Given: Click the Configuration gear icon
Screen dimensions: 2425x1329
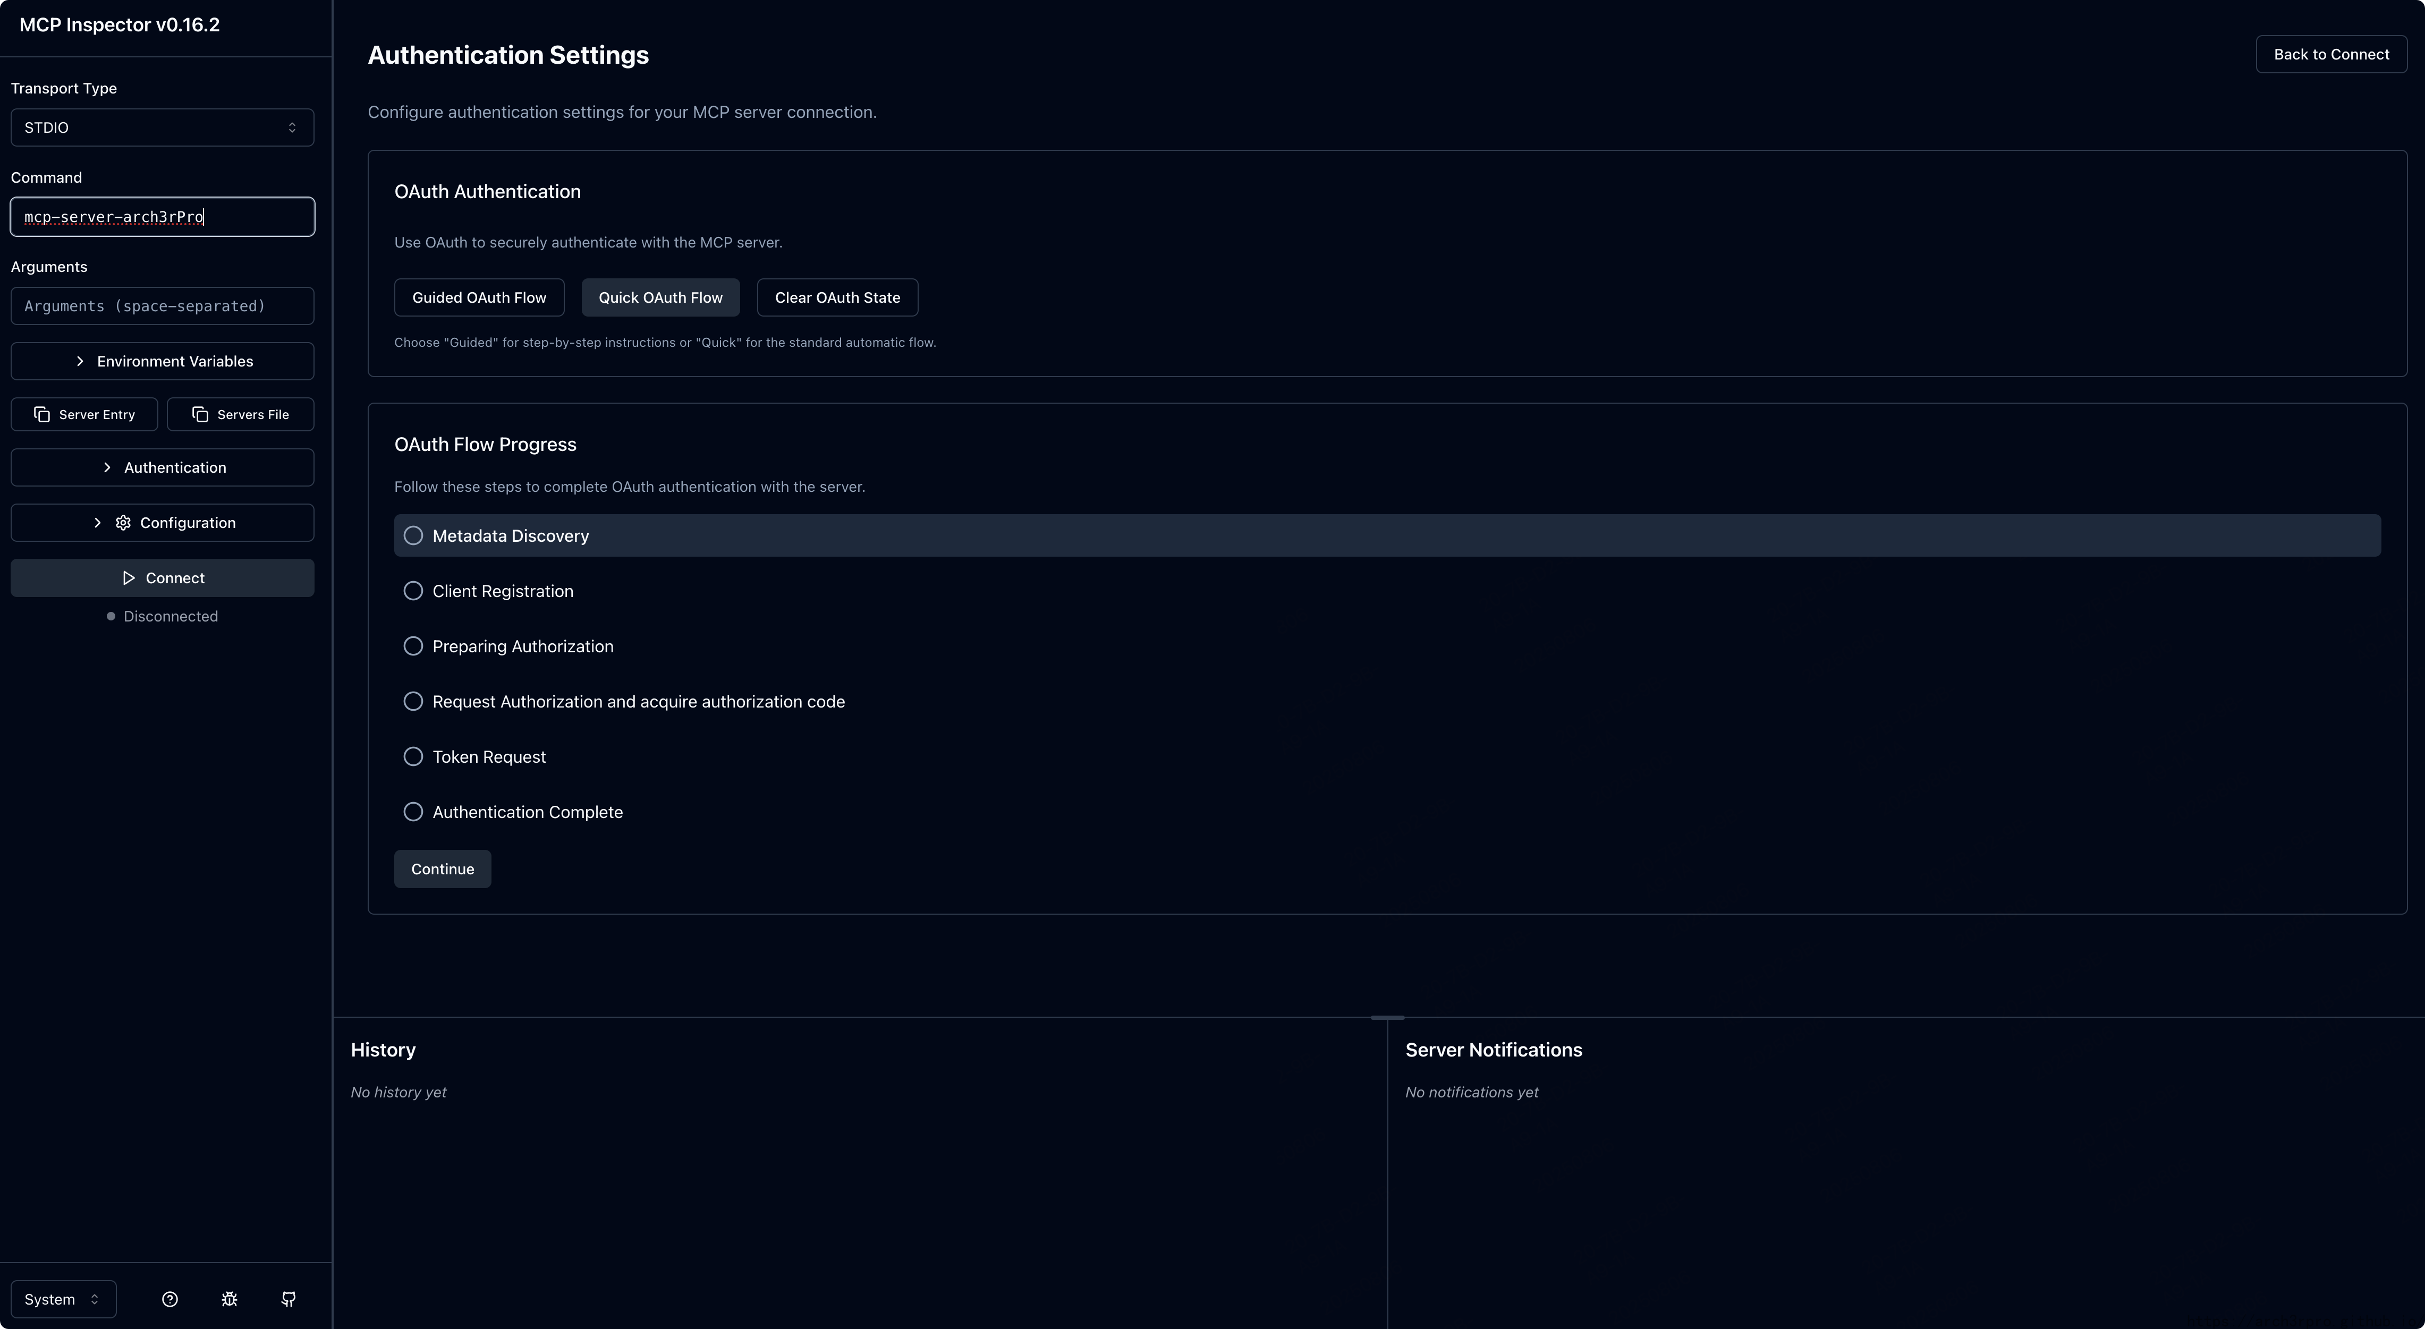Looking at the screenshot, I should tap(123, 522).
